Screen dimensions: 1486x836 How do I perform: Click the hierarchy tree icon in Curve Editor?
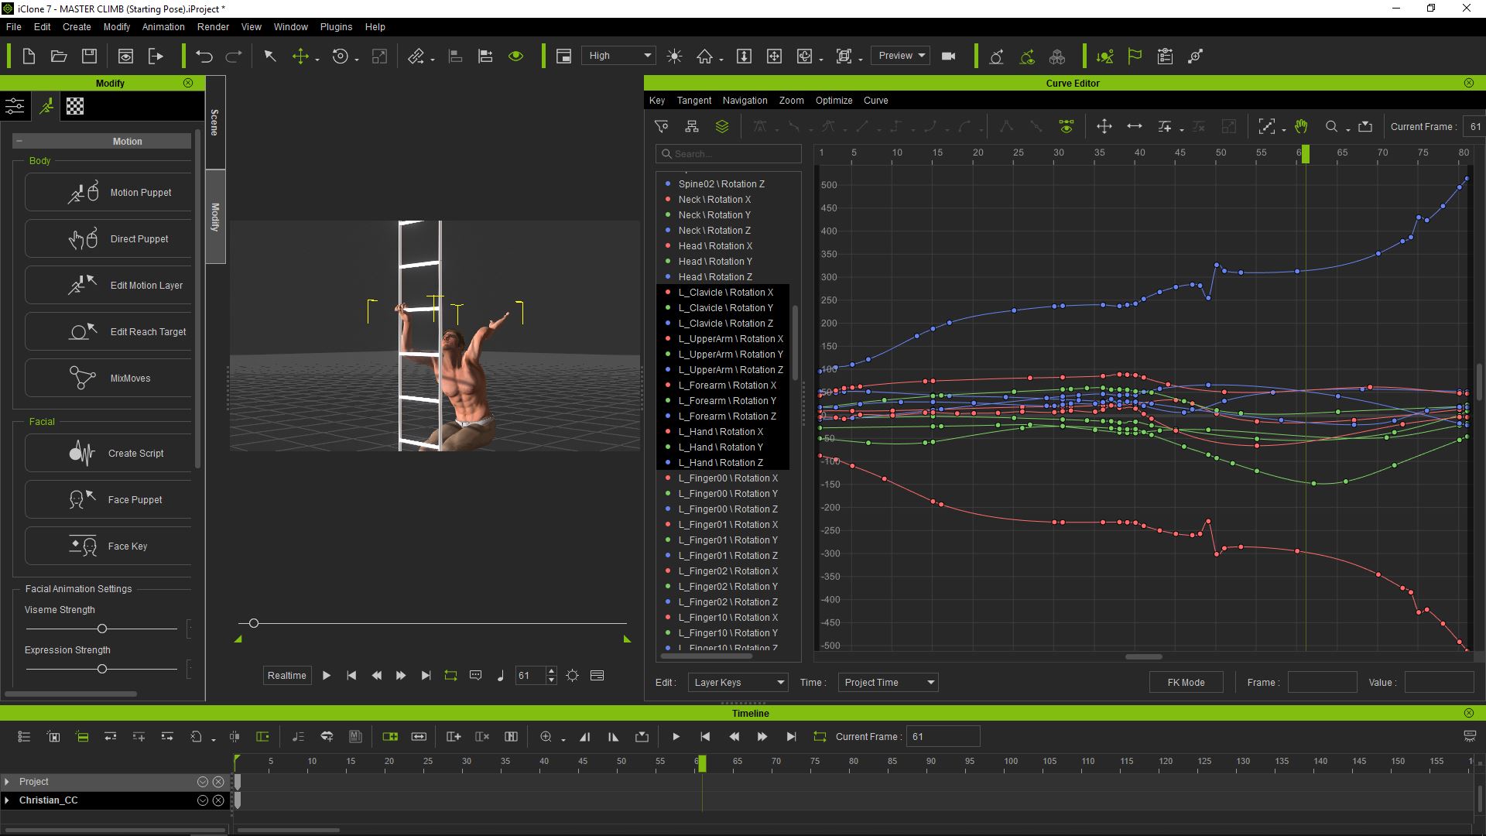tap(692, 126)
